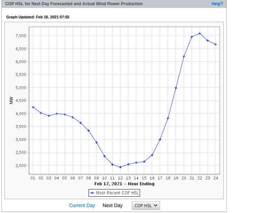Click the hour 22 peak data point
The width and height of the screenshot is (269, 213).
(200, 34)
